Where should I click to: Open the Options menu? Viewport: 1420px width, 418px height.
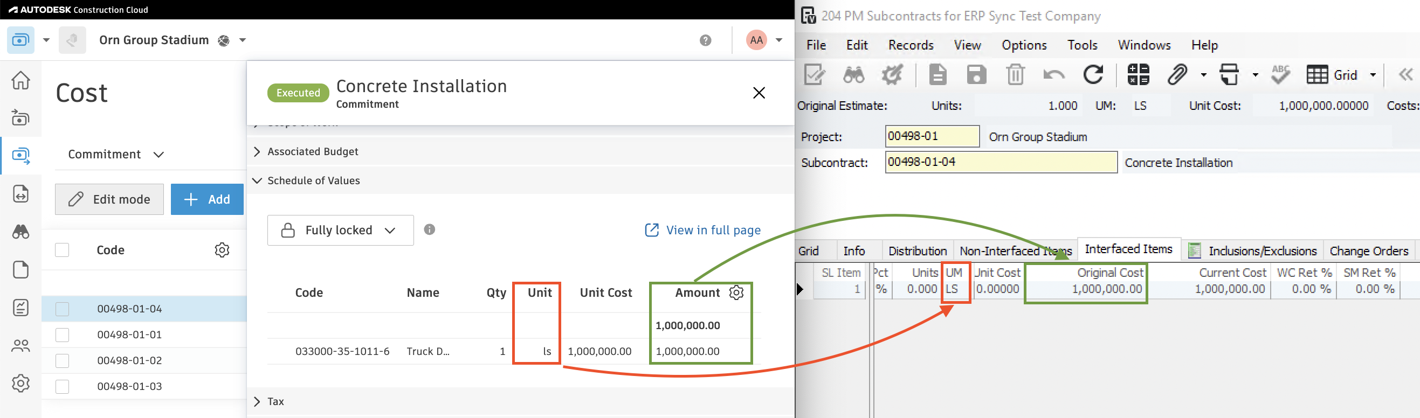pos(1024,45)
